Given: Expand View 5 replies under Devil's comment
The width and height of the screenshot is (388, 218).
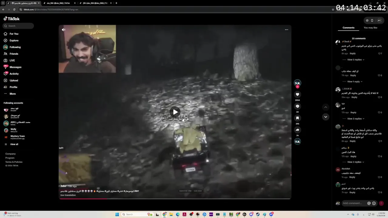Looking at the screenshot, I should pyautogui.click(x=356, y=60).
